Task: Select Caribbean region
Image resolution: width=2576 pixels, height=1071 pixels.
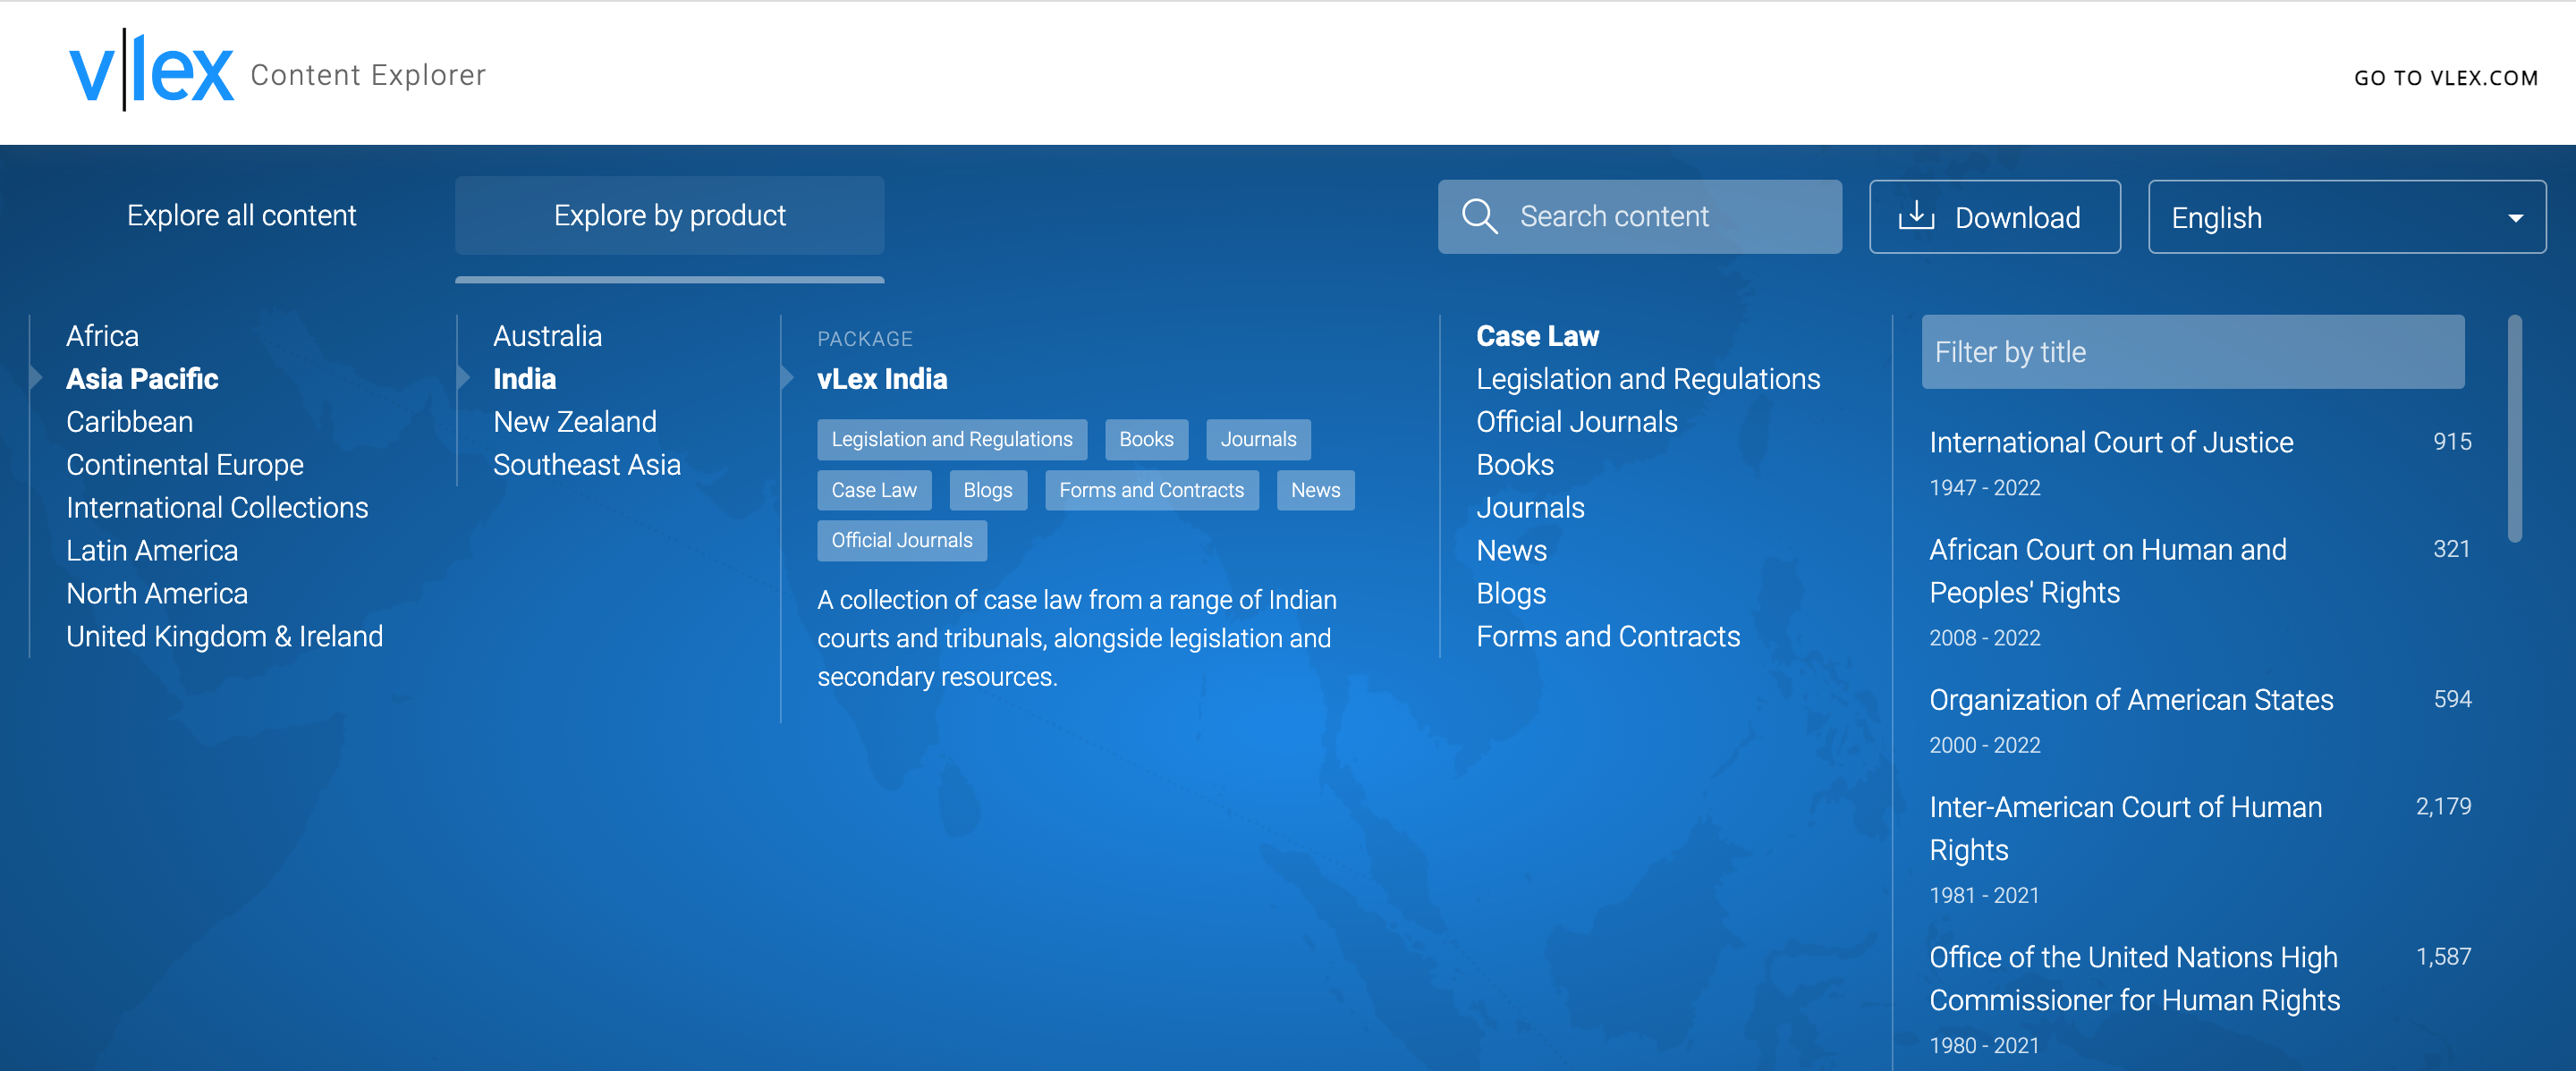Action: [129, 422]
